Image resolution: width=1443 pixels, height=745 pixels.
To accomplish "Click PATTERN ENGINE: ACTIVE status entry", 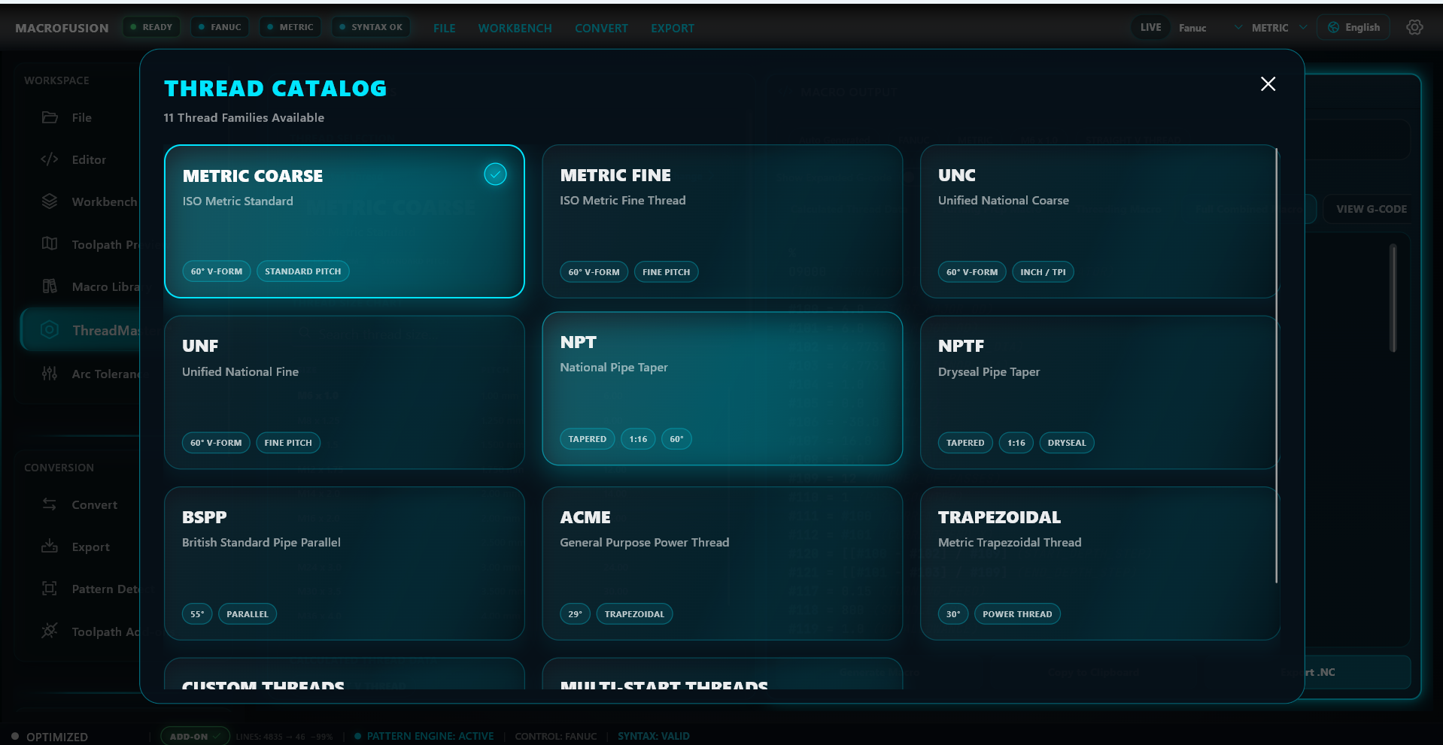I will coord(424,736).
